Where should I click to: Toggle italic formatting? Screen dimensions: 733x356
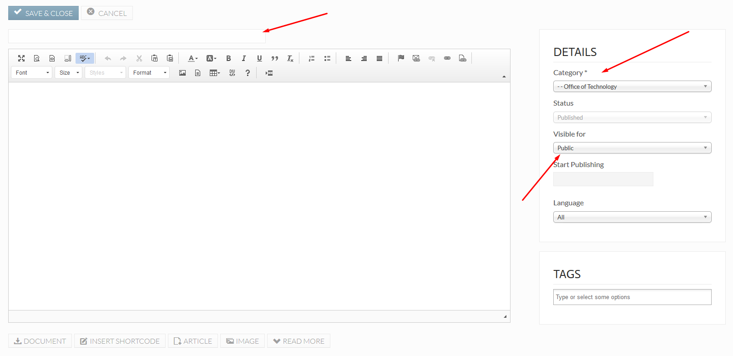[x=244, y=58]
